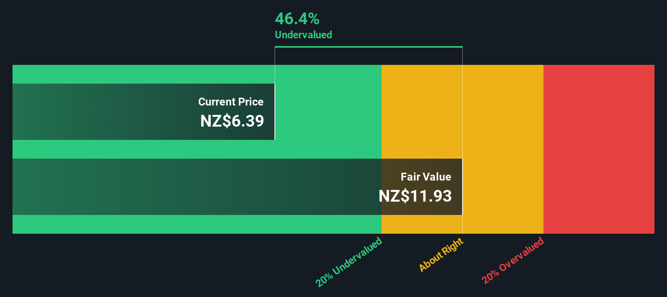Click the green Undervalued text below 46.4%
The image size is (667, 297).
pos(303,35)
